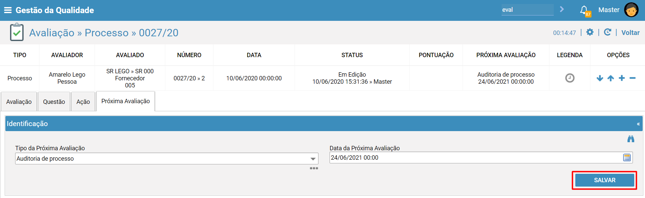
Task: Open the calendar date picker
Action: click(627, 158)
